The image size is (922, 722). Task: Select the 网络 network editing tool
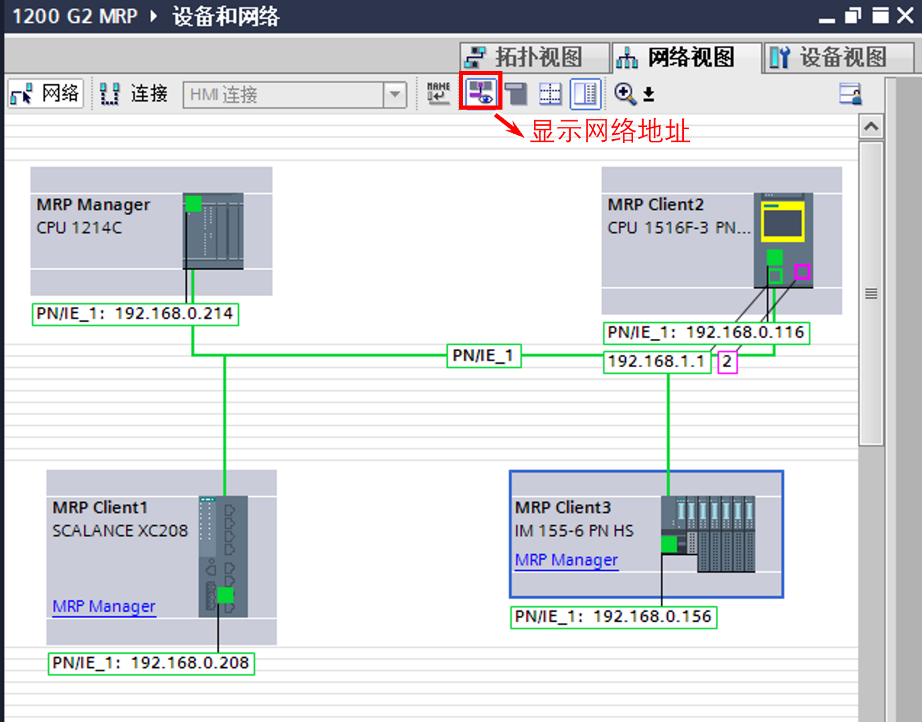click(44, 94)
